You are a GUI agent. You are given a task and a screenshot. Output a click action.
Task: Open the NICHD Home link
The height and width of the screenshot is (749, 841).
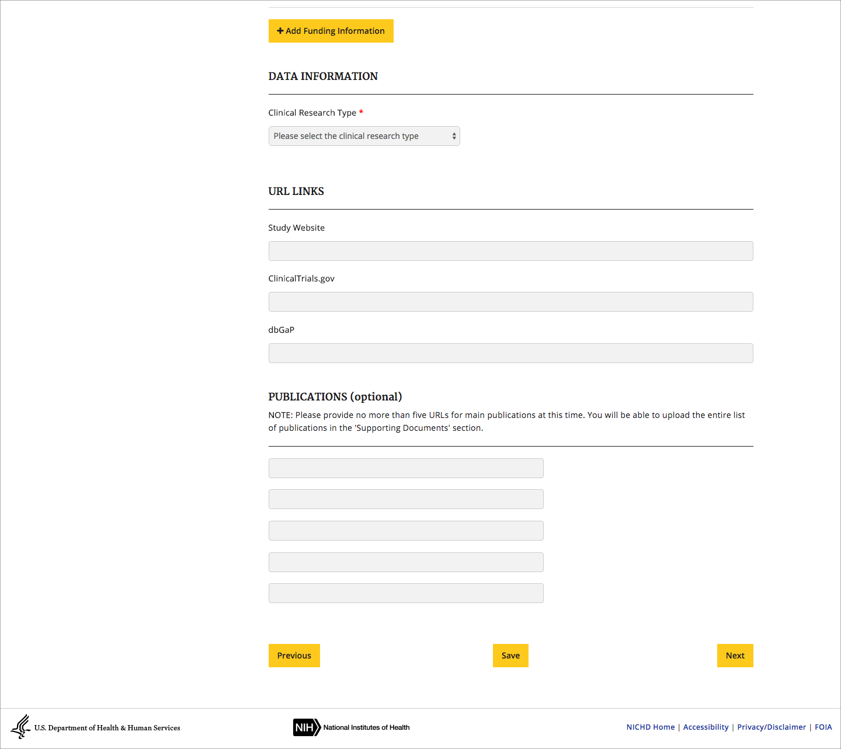(x=650, y=727)
